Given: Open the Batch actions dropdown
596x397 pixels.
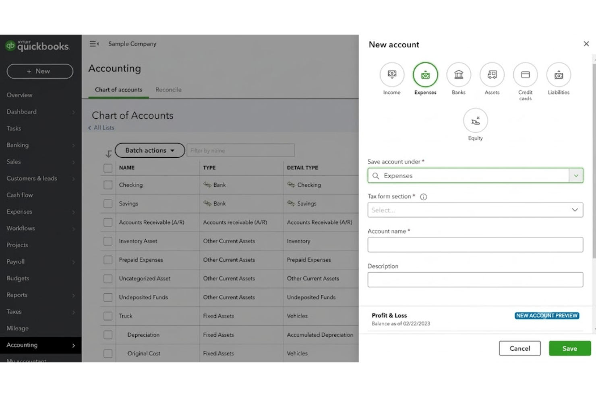Looking at the screenshot, I should pos(150,150).
